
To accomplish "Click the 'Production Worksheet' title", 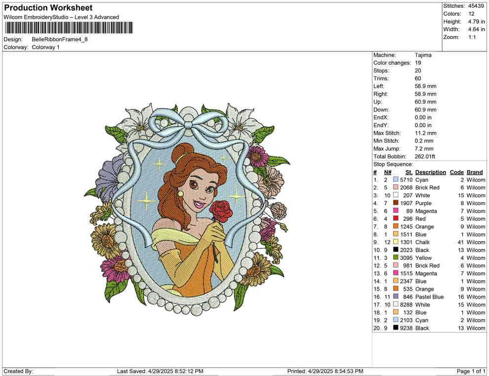I will click(48, 8).
